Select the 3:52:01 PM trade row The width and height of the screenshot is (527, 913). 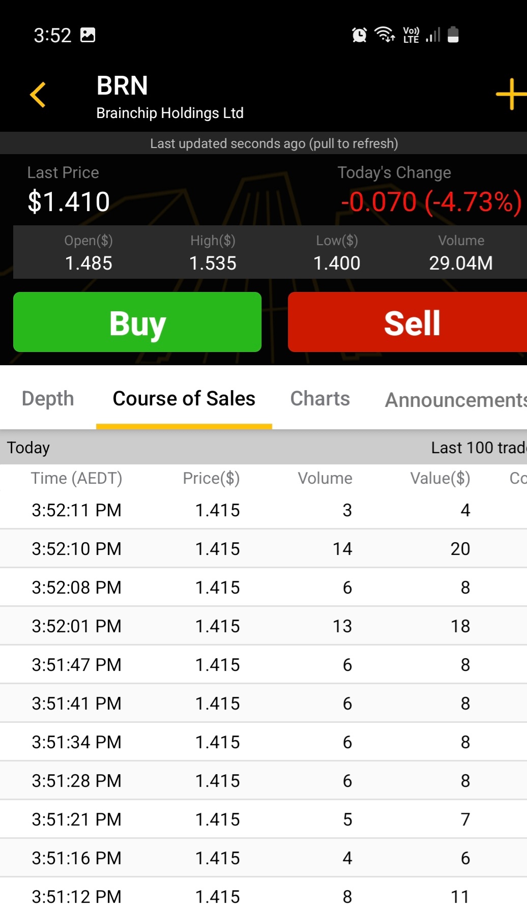point(263,626)
